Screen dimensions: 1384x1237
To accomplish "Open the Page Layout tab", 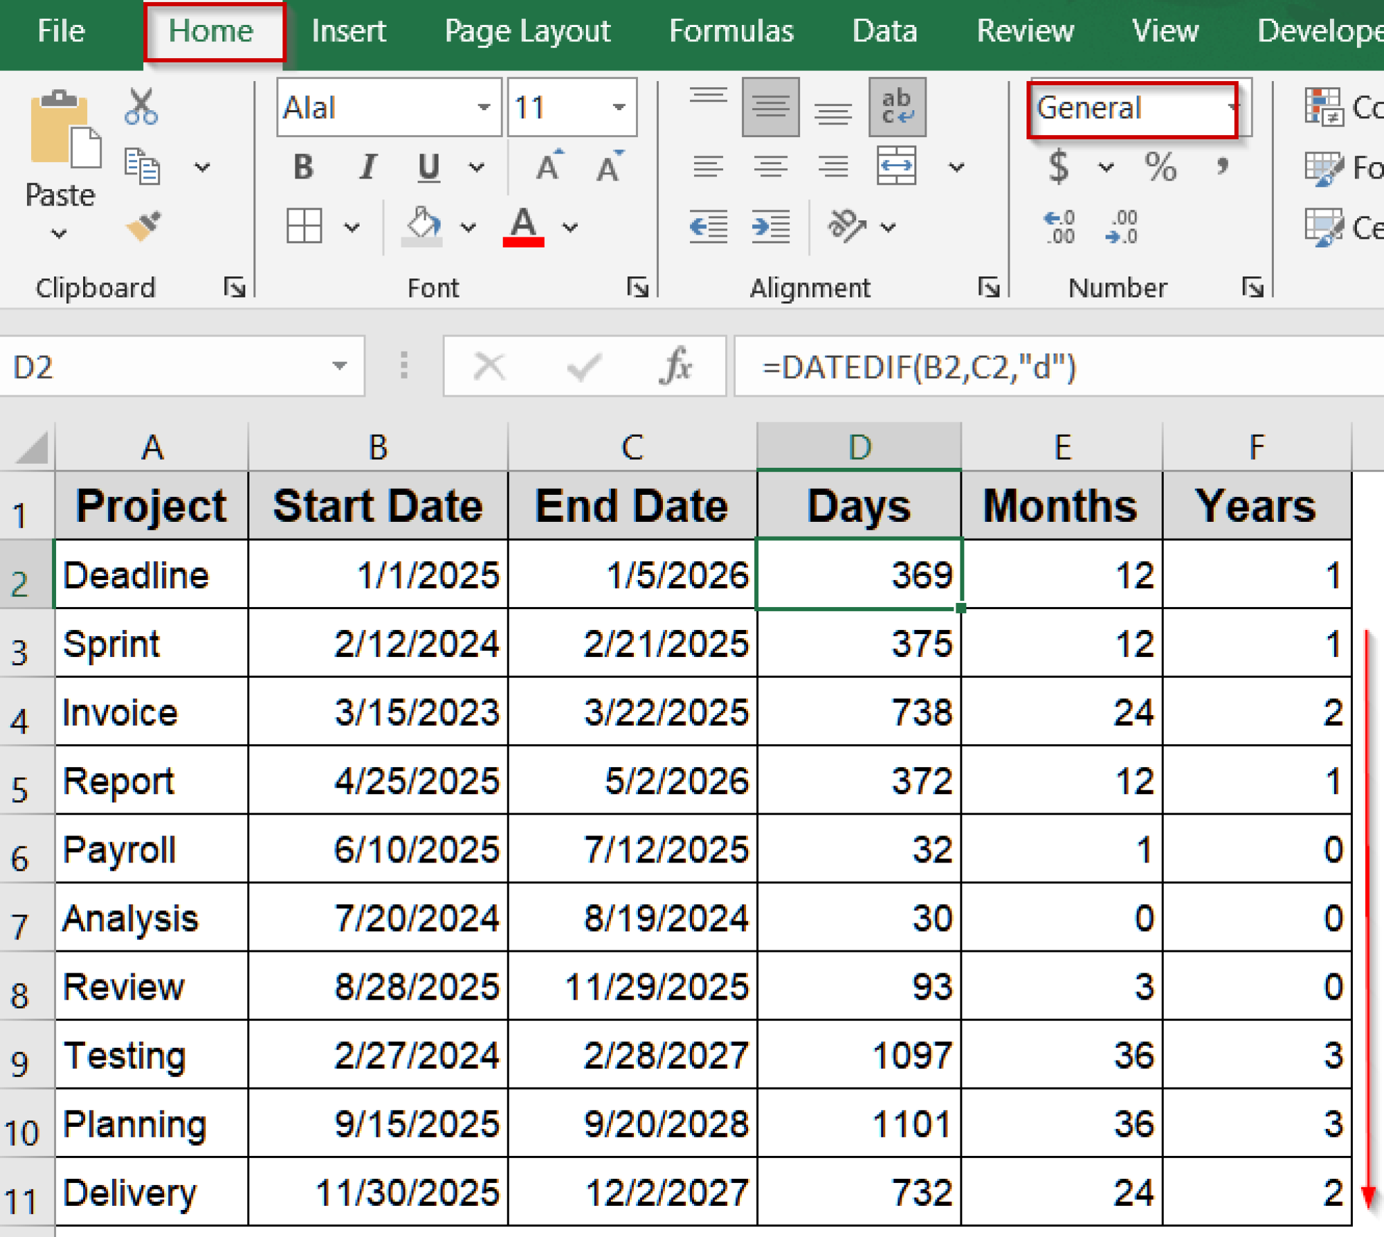I will coord(526,31).
